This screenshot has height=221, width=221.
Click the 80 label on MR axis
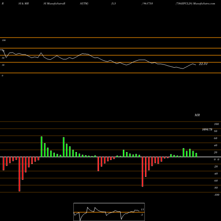coord(216,131)
